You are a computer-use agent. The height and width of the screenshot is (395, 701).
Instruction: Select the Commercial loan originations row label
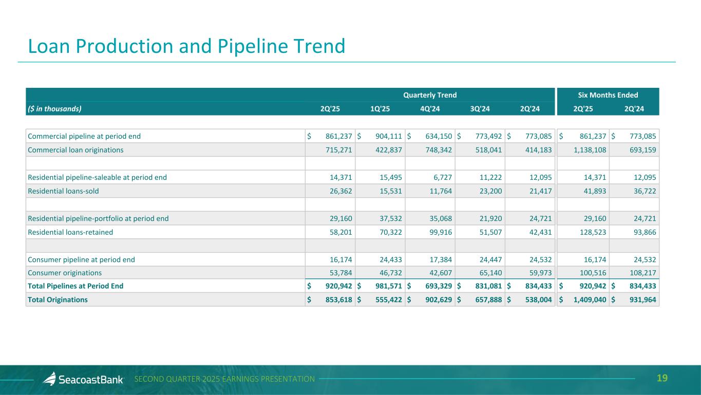(75, 150)
